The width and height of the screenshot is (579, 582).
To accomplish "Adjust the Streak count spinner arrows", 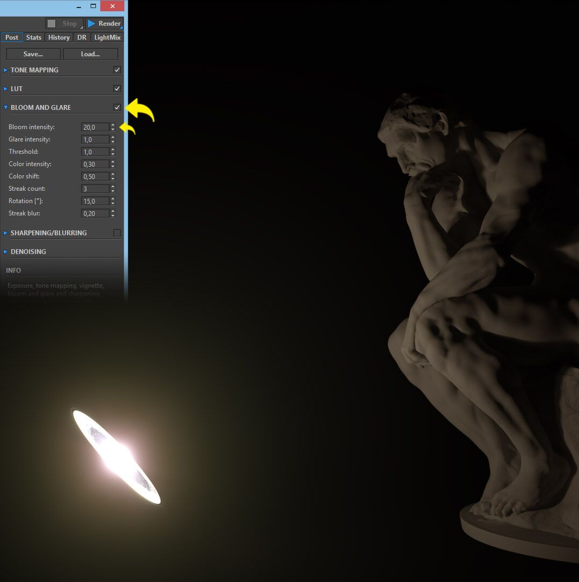I will click(x=113, y=189).
